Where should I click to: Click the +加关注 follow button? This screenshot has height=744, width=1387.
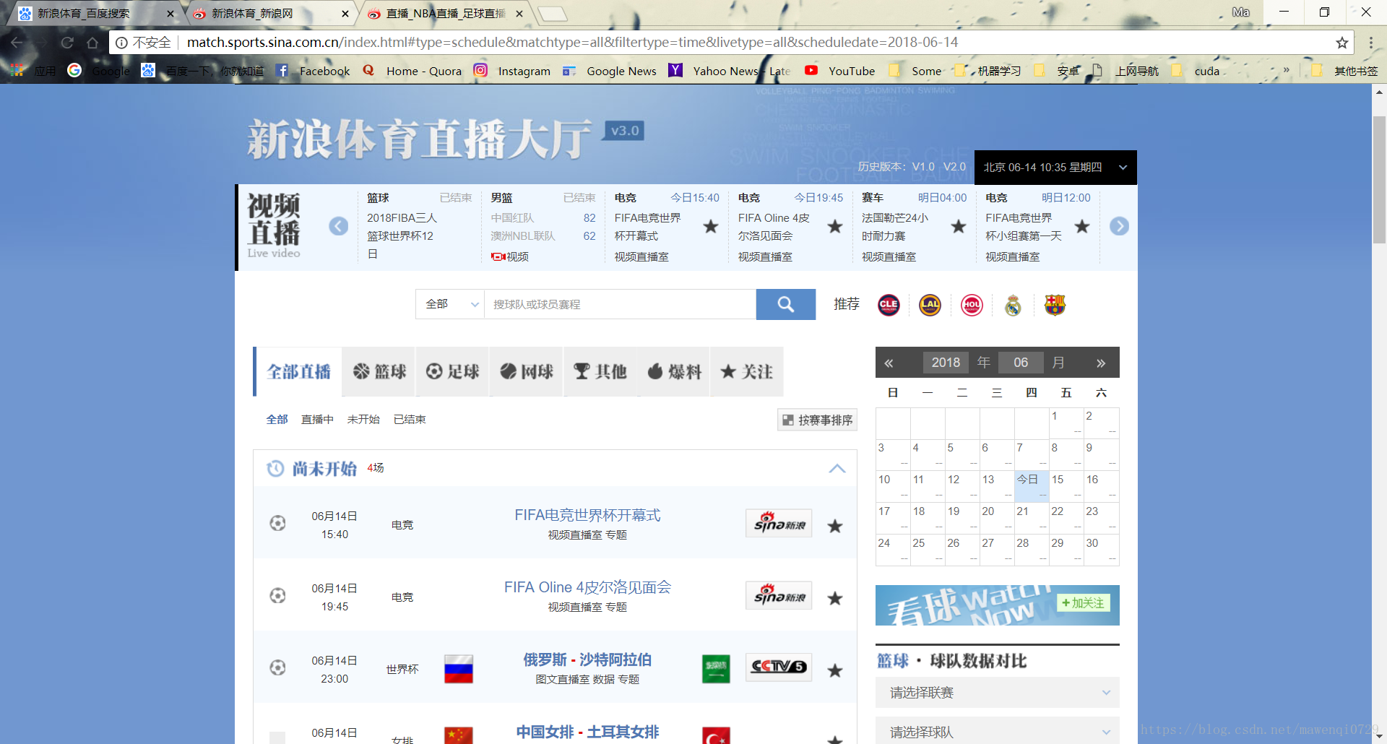(1084, 603)
